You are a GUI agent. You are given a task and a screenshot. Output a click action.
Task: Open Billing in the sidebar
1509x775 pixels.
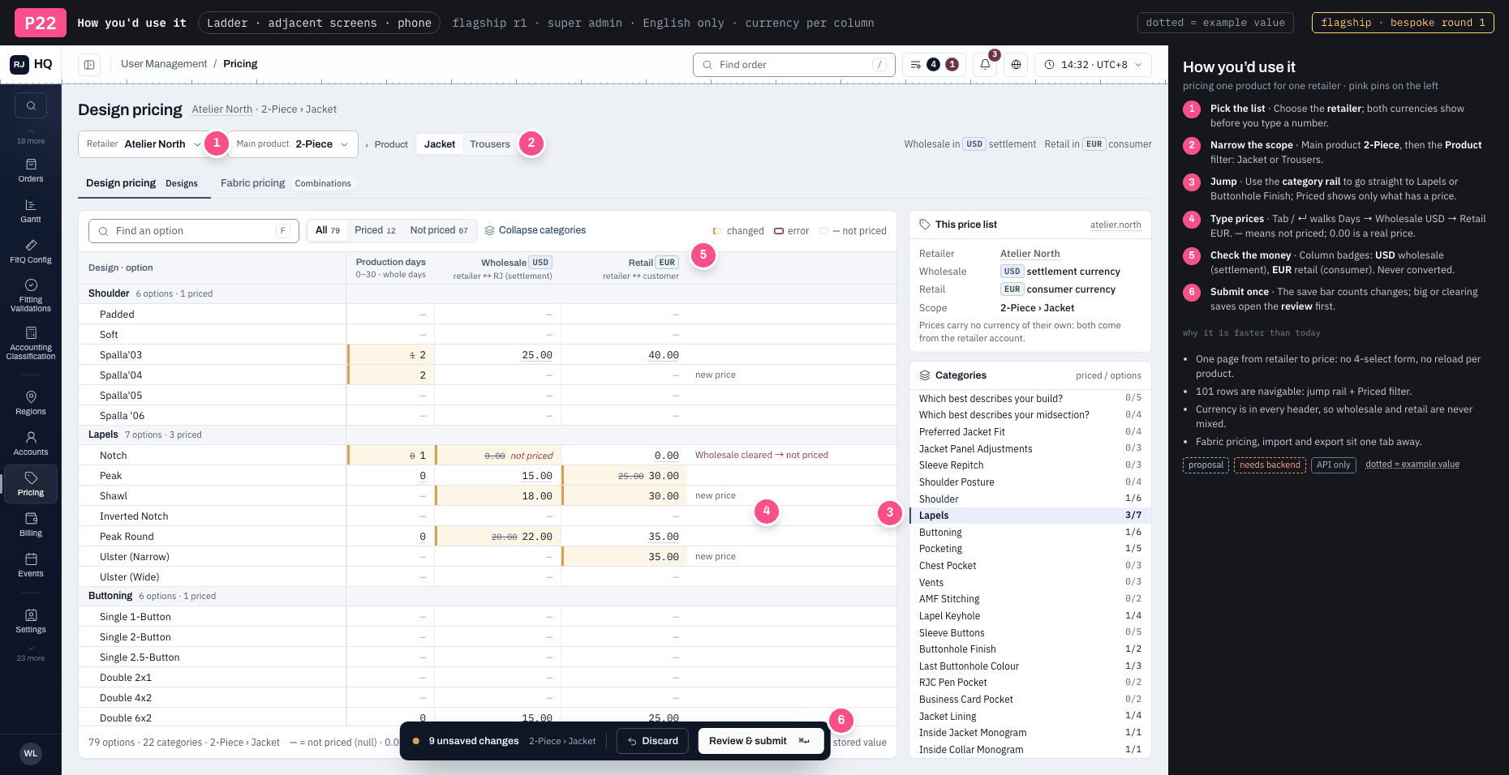[x=31, y=525]
